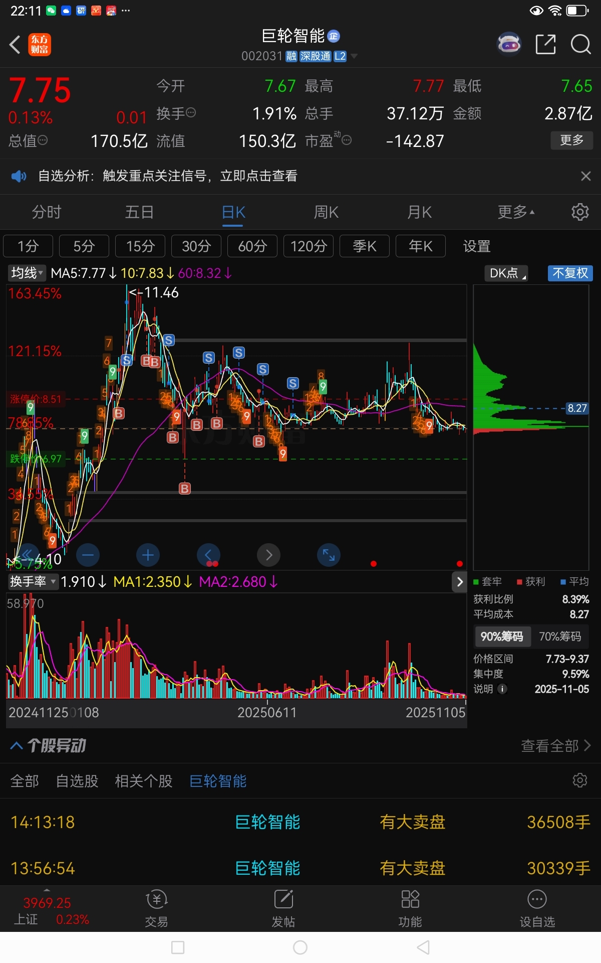Tap the speaker announcement icon
This screenshot has width=601, height=963.
(x=19, y=176)
